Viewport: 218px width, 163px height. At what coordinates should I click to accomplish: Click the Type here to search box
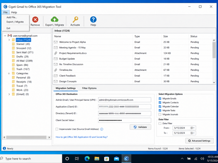point(31,159)
